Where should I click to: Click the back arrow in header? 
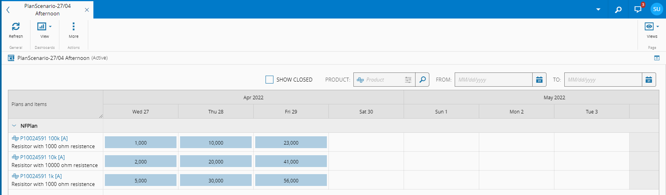pos(8,10)
